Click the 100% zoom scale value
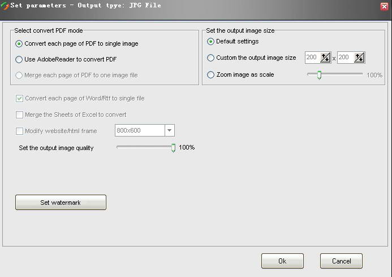 pos(374,75)
